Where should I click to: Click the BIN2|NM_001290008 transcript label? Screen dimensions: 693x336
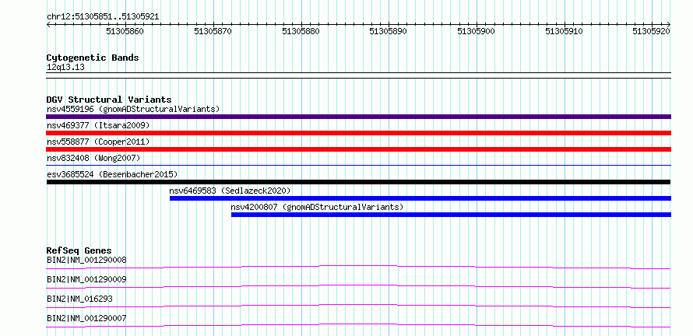[x=86, y=260]
